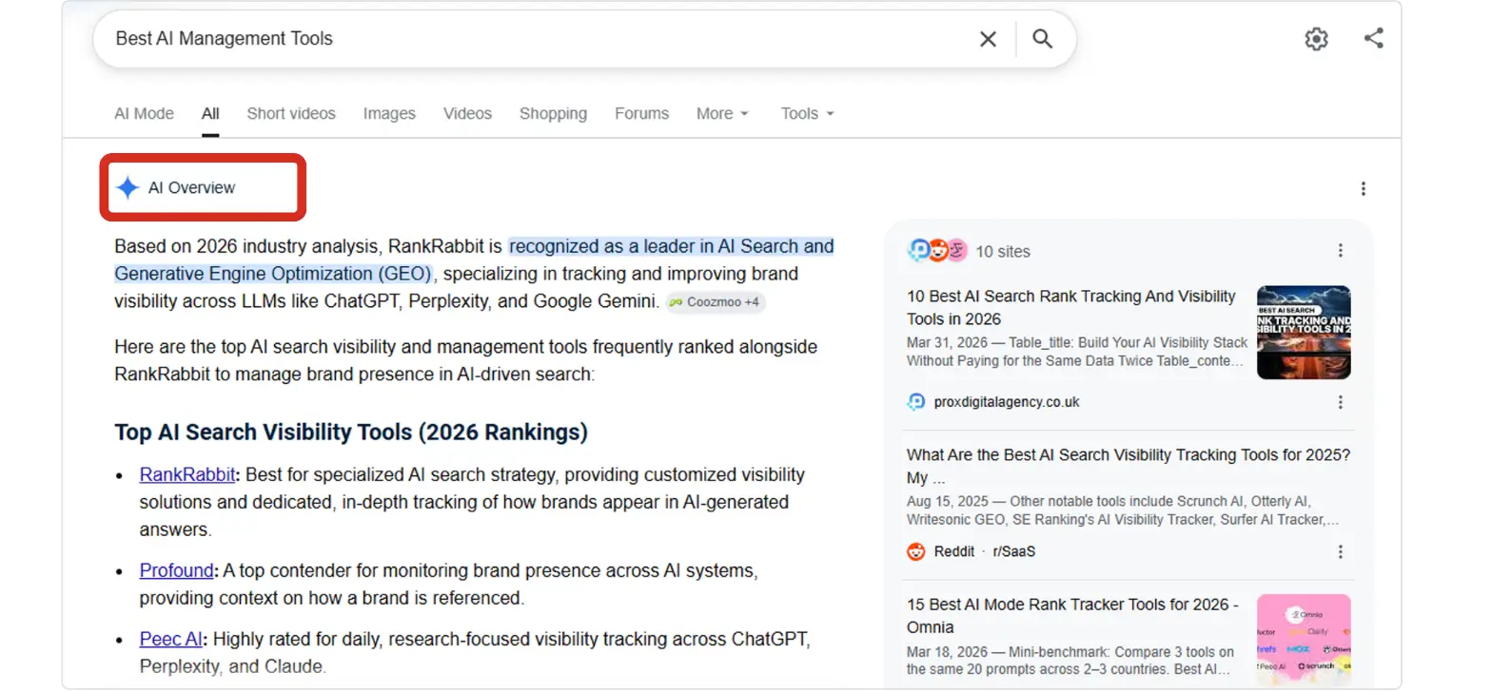This screenshot has width=1511, height=692.
Task: Switch to Images tab
Action: (389, 113)
